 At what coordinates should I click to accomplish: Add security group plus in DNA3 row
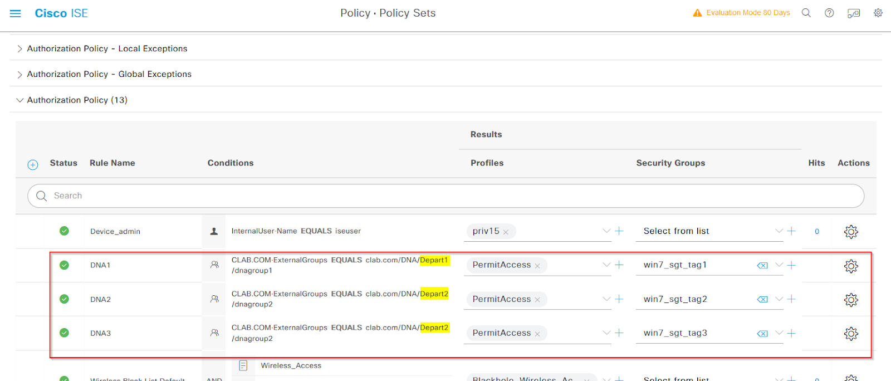tap(791, 333)
